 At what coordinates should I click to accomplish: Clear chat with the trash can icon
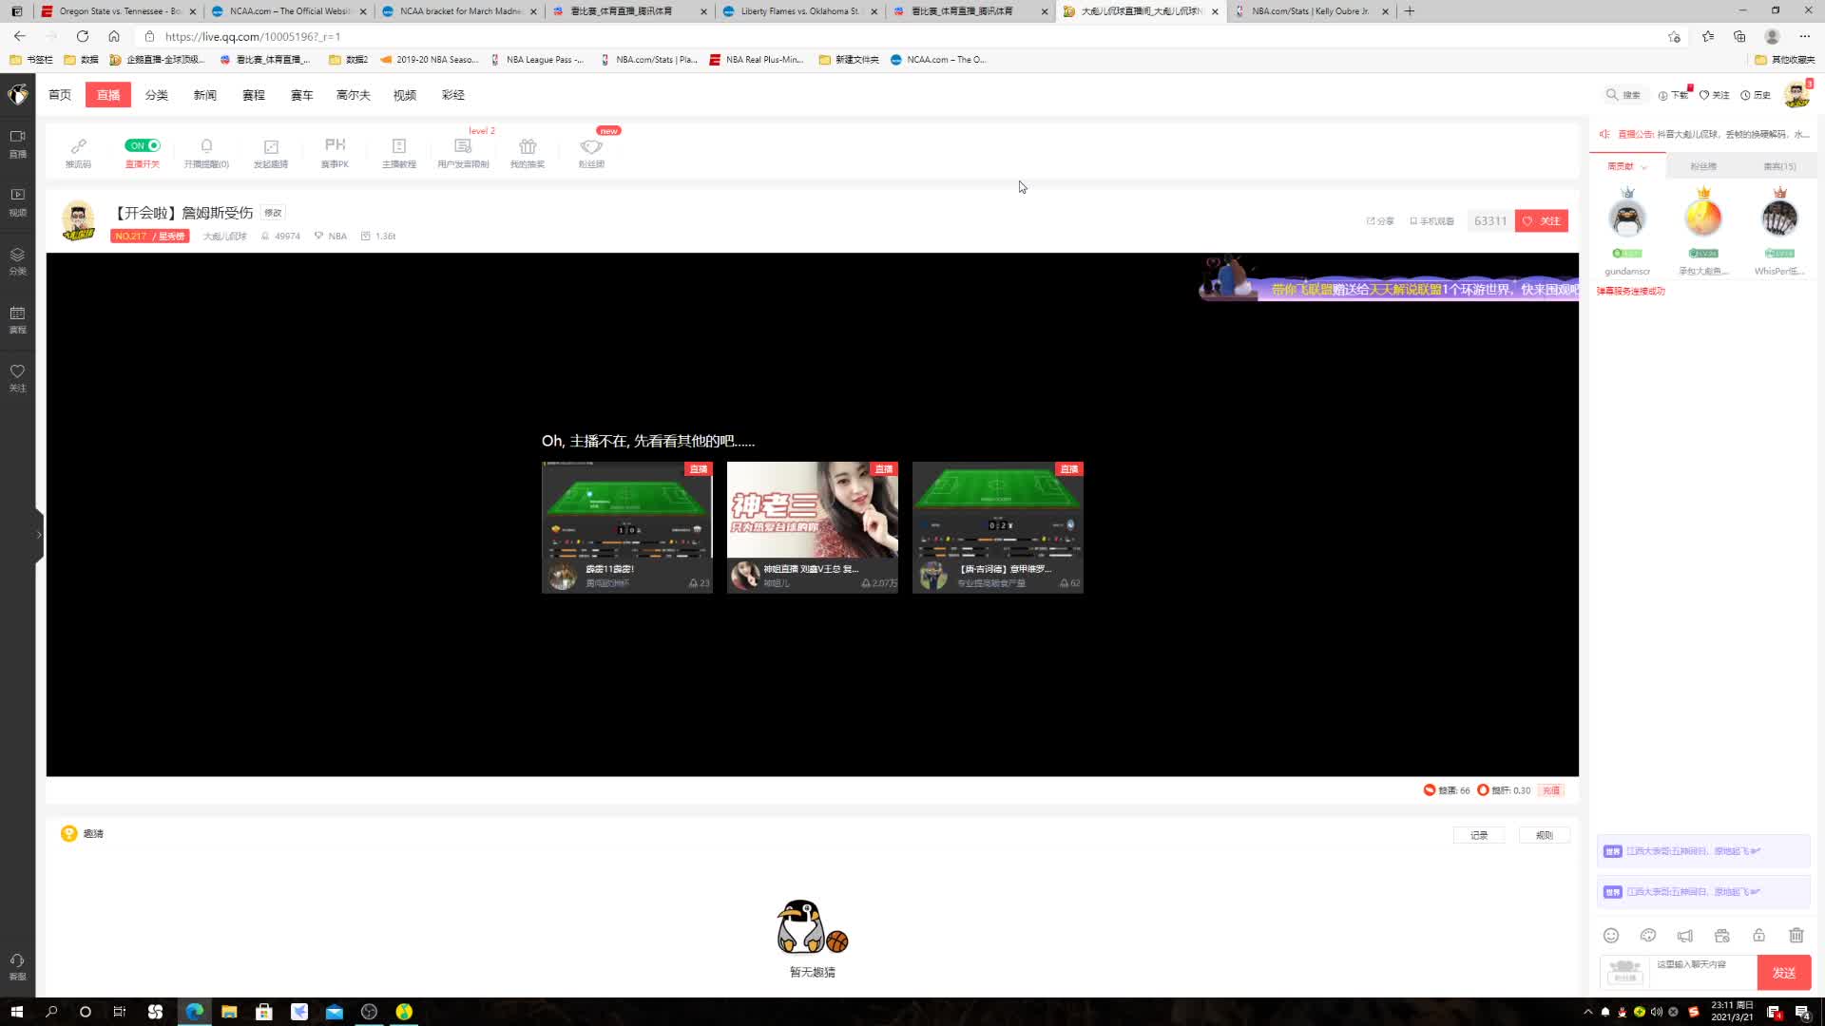1796,936
